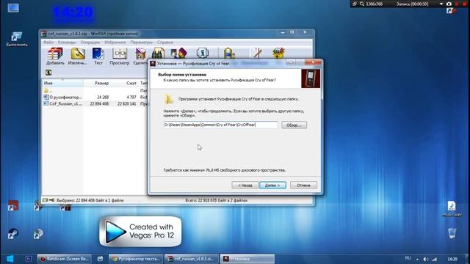Click the volume speaker icon in tray
This screenshot has height=264, width=470.
tap(426, 259)
